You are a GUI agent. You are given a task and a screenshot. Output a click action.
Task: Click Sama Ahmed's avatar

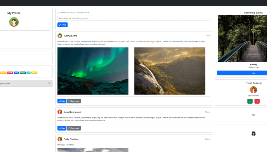(x=253, y=90)
